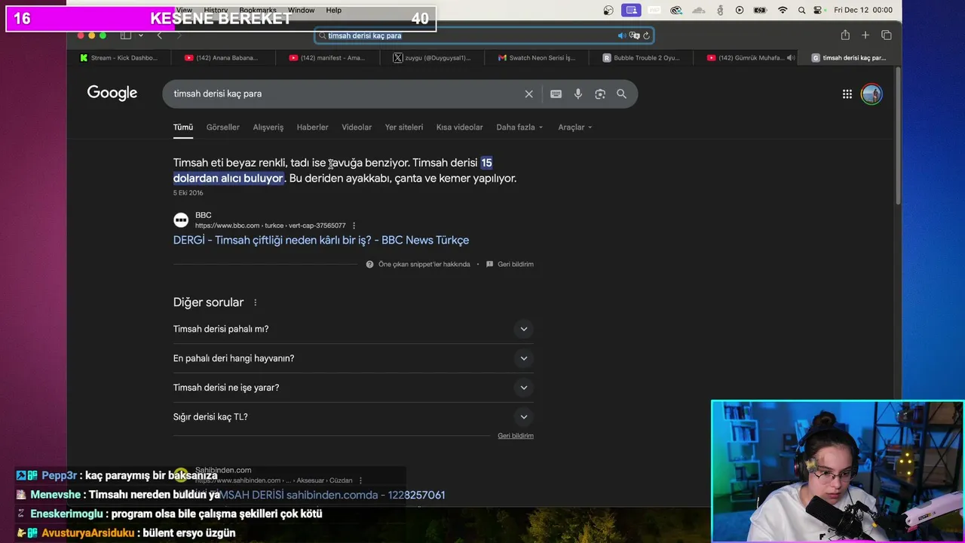Open the Window menu

pos(301,10)
